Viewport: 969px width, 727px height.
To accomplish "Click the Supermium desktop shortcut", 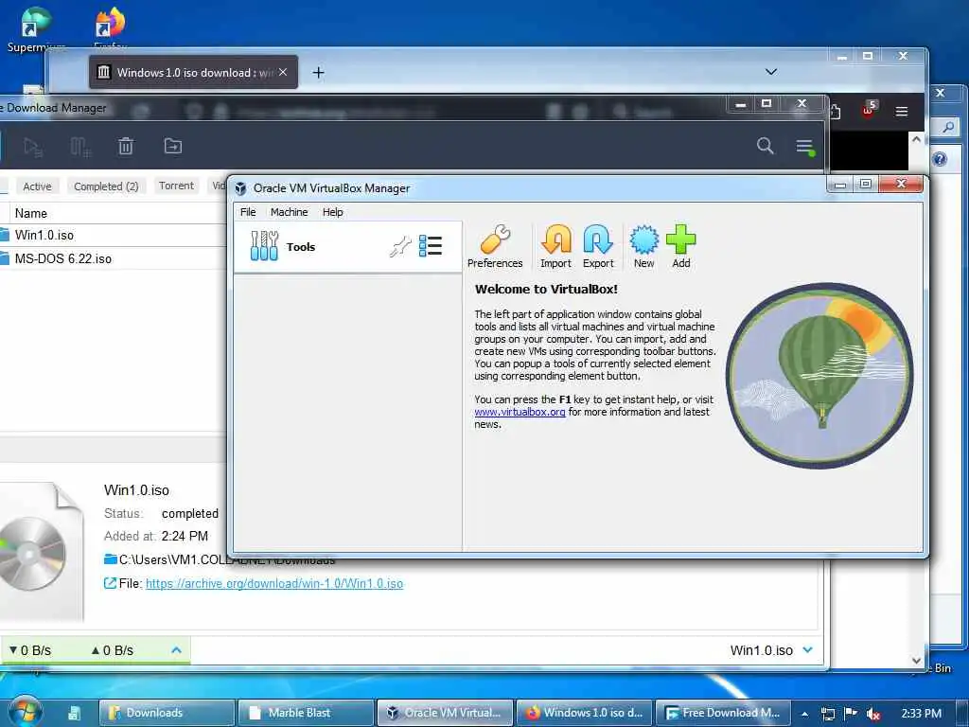I will pyautogui.click(x=36, y=29).
